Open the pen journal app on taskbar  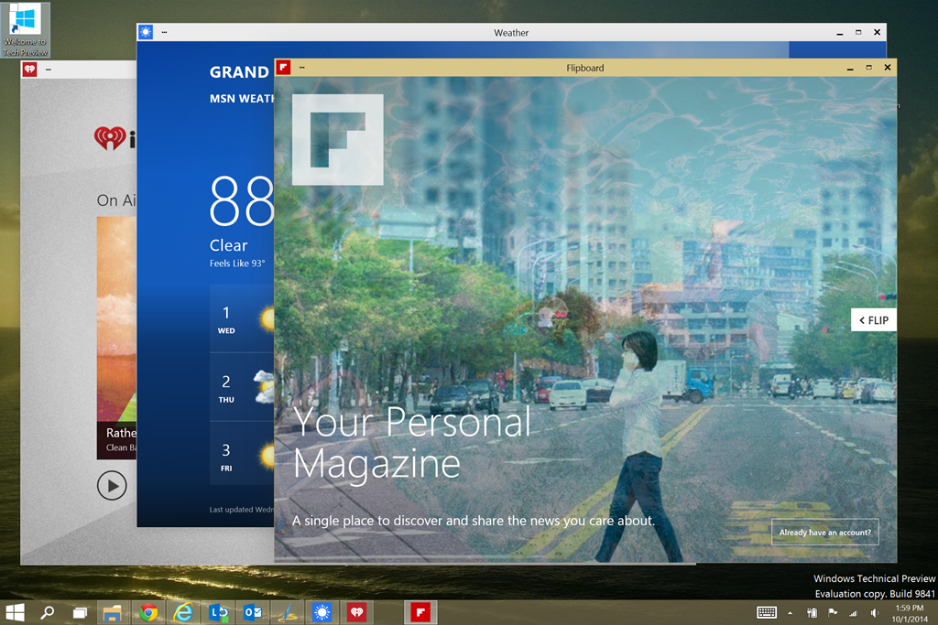point(288,612)
